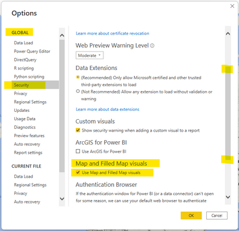Click the CURRENT FILE section heading
Screen dimensions: 239x231
[x=26, y=166]
